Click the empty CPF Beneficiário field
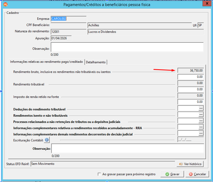 click(68, 25)
